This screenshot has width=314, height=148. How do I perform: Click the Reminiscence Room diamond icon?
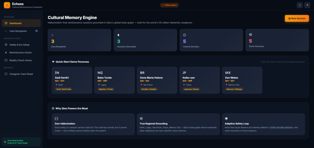[6, 52]
